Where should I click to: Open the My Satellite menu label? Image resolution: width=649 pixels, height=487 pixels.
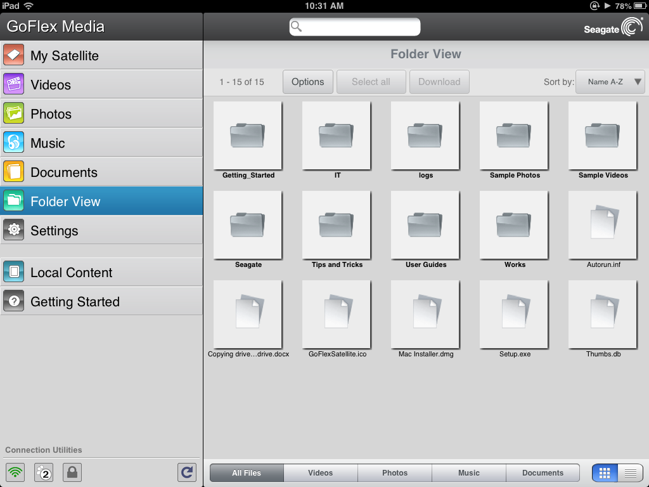(65, 56)
